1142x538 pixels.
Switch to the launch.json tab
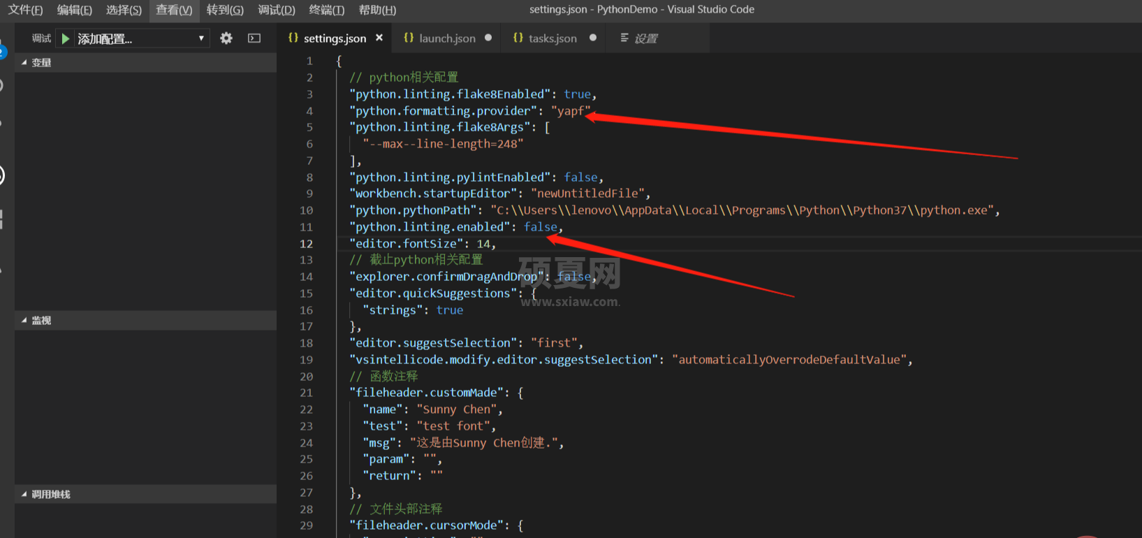click(447, 38)
